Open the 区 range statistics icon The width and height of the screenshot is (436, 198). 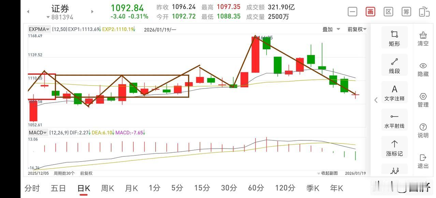[x=388, y=12]
